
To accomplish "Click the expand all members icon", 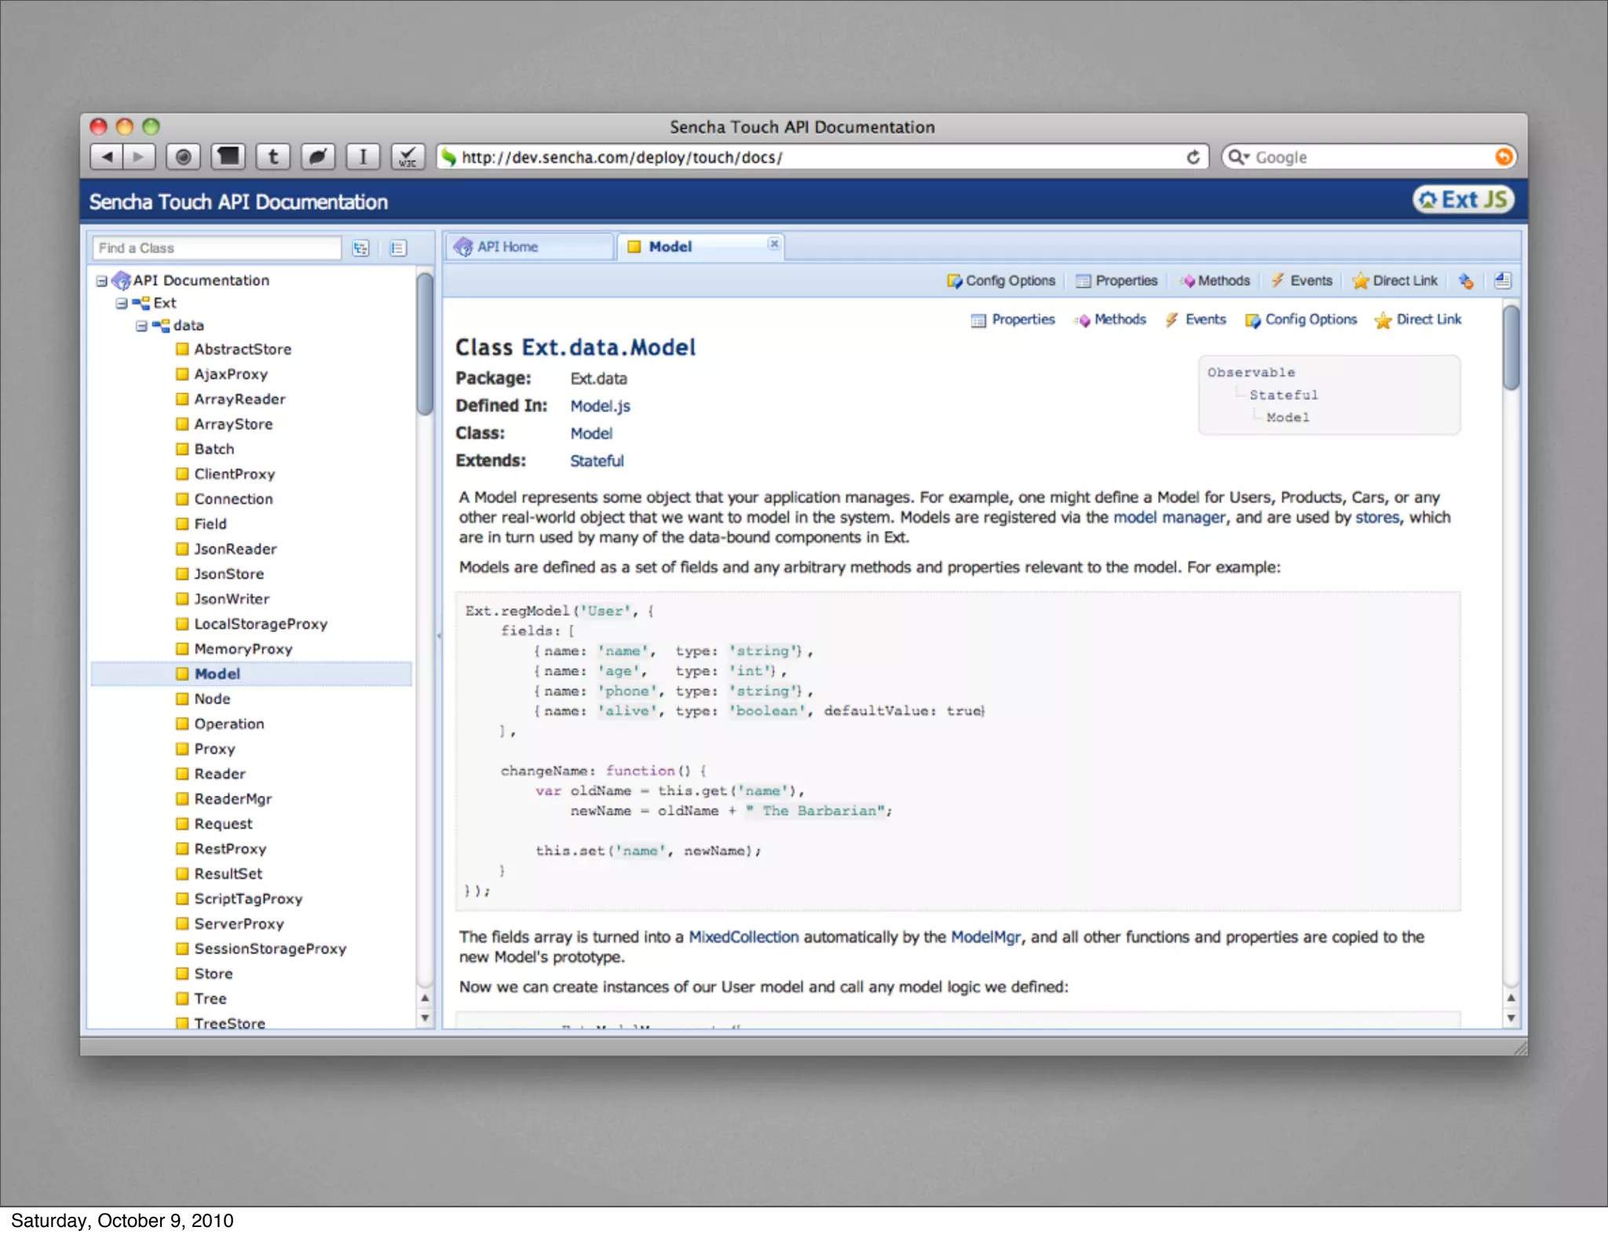I will pos(1503,280).
